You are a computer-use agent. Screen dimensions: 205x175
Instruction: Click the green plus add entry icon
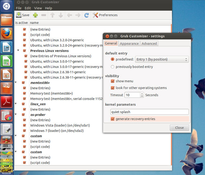click(35, 15)
